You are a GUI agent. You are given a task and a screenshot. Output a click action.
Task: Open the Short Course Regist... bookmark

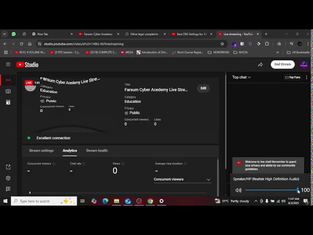(187, 52)
